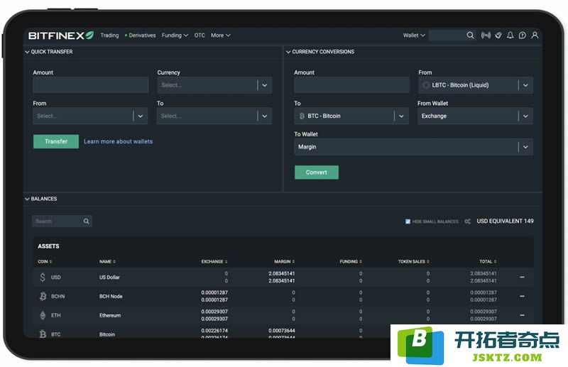Click the USD dollar sign icon
568x367 pixels.
[43, 277]
